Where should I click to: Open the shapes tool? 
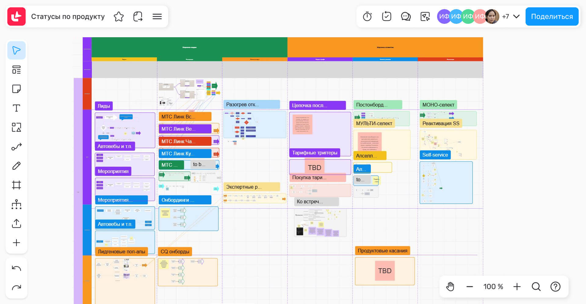(x=16, y=127)
